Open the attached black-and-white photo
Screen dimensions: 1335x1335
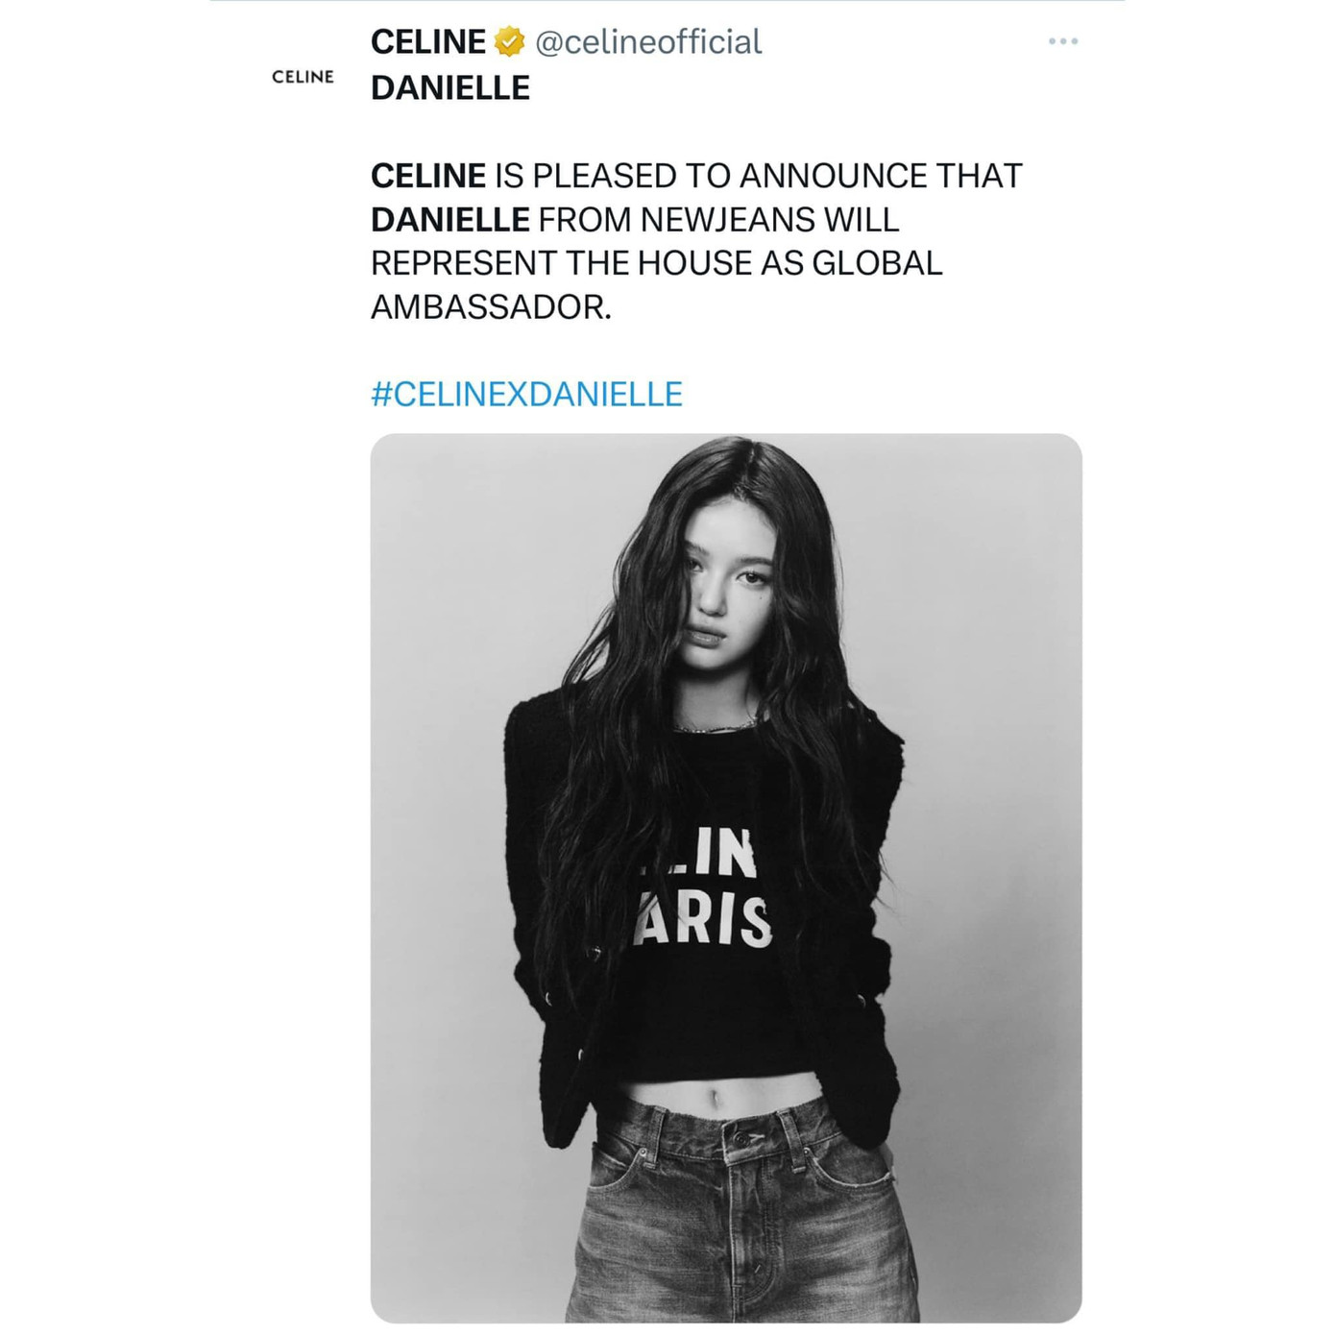pyautogui.click(x=726, y=878)
